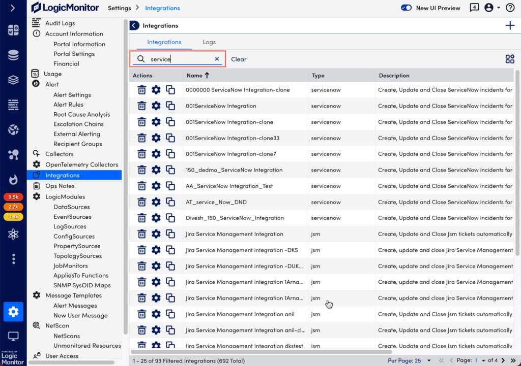
Task: Clear search text with the X icon
Action: (x=217, y=59)
